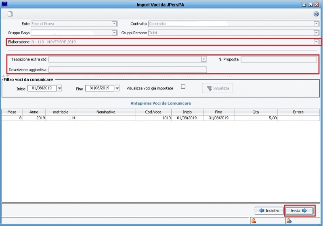Sort table by Cod.Voce column header
Image resolution: width=323 pixels, height=226 pixels.
tap(153, 112)
